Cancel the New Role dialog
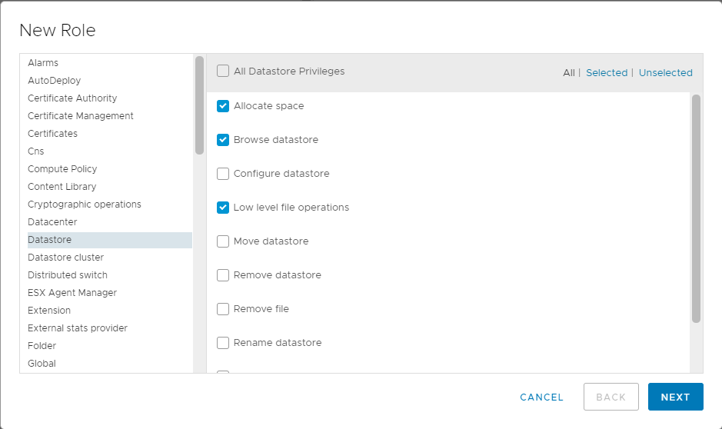The image size is (722, 429). (541, 397)
